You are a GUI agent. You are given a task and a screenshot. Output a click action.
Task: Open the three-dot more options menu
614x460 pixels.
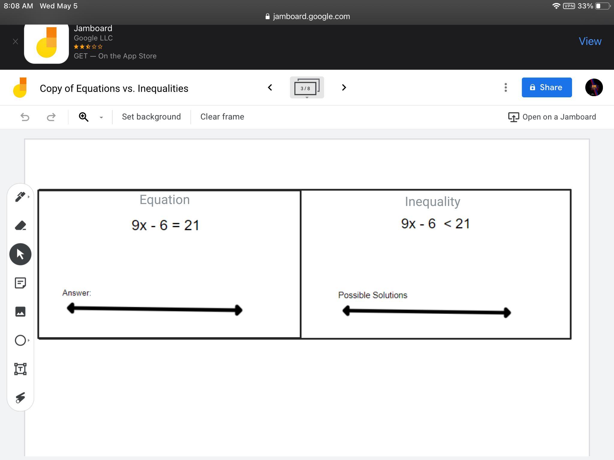505,87
